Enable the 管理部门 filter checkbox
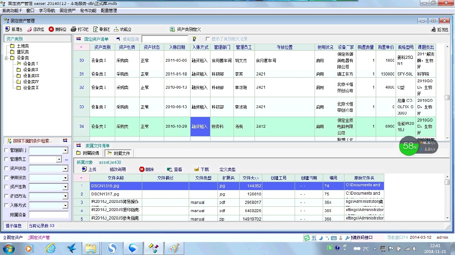The height and width of the screenshot is (255, 455). tap(6, 150)
